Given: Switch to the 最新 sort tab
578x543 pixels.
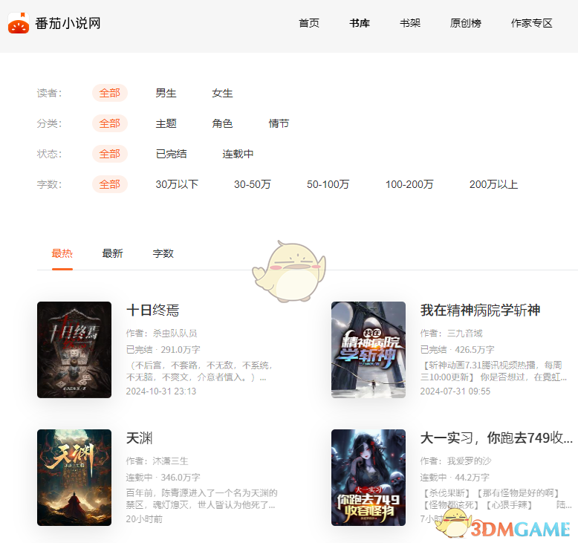Looking at the screenshot, I should click(112, 253).
